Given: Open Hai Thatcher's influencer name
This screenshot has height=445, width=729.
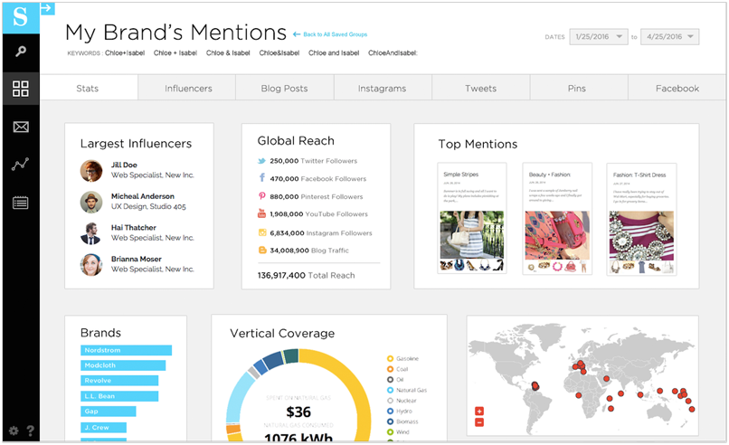Looking at the screenshot, I should coord(134,227).
